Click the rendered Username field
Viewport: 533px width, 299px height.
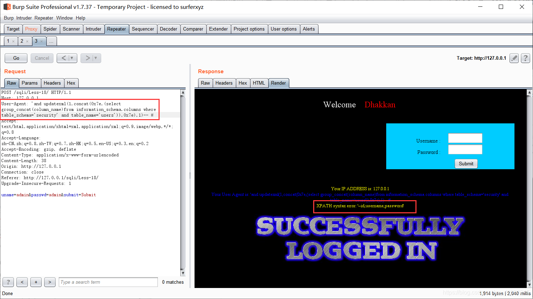(x=465, y=138)
